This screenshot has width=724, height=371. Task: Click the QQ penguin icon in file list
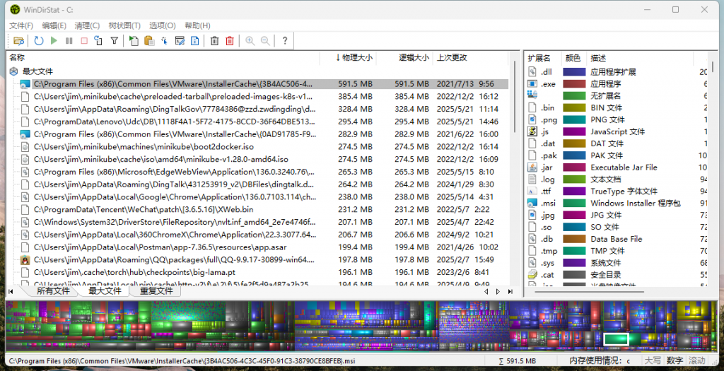pyautogui.click(x=25, y=260)
